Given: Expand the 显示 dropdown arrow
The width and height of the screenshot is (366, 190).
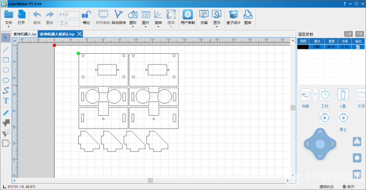Looking at the screenshot, I should [x=217, y=27].
